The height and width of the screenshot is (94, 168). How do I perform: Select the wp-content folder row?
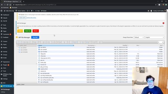point(101,49)
